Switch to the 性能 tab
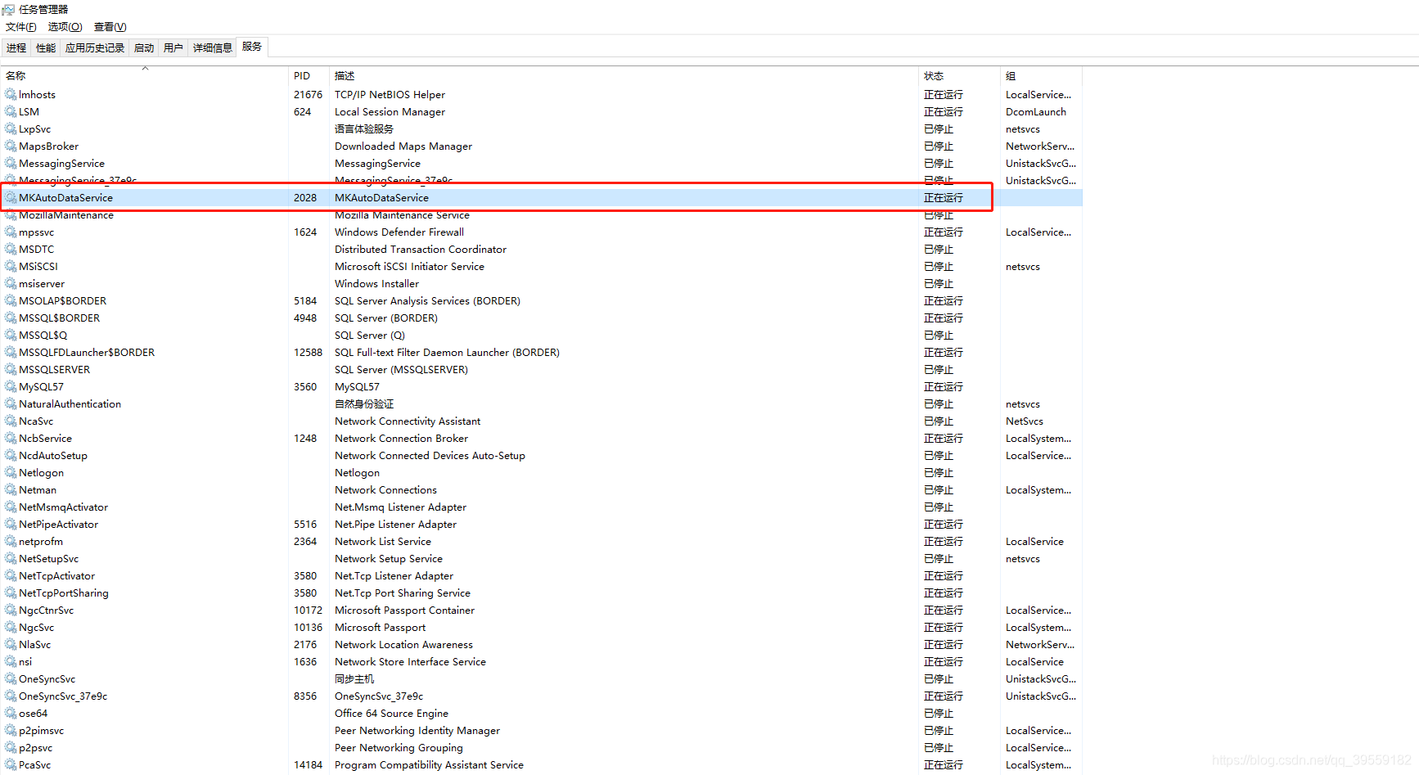Screen dimensions: 1419x775 pos(46,48)
